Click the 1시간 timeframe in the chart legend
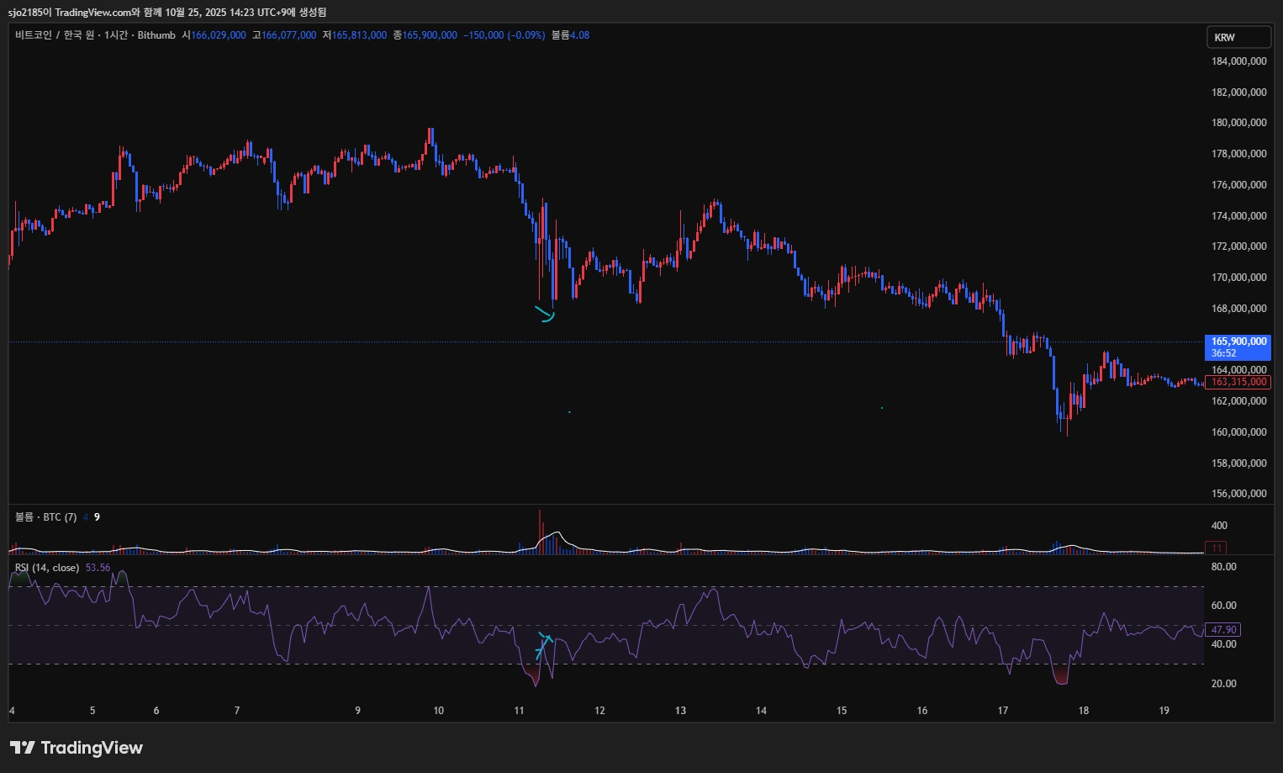Image resolution: width=1283 pixels, height=773 pixels. coord(116,35)
